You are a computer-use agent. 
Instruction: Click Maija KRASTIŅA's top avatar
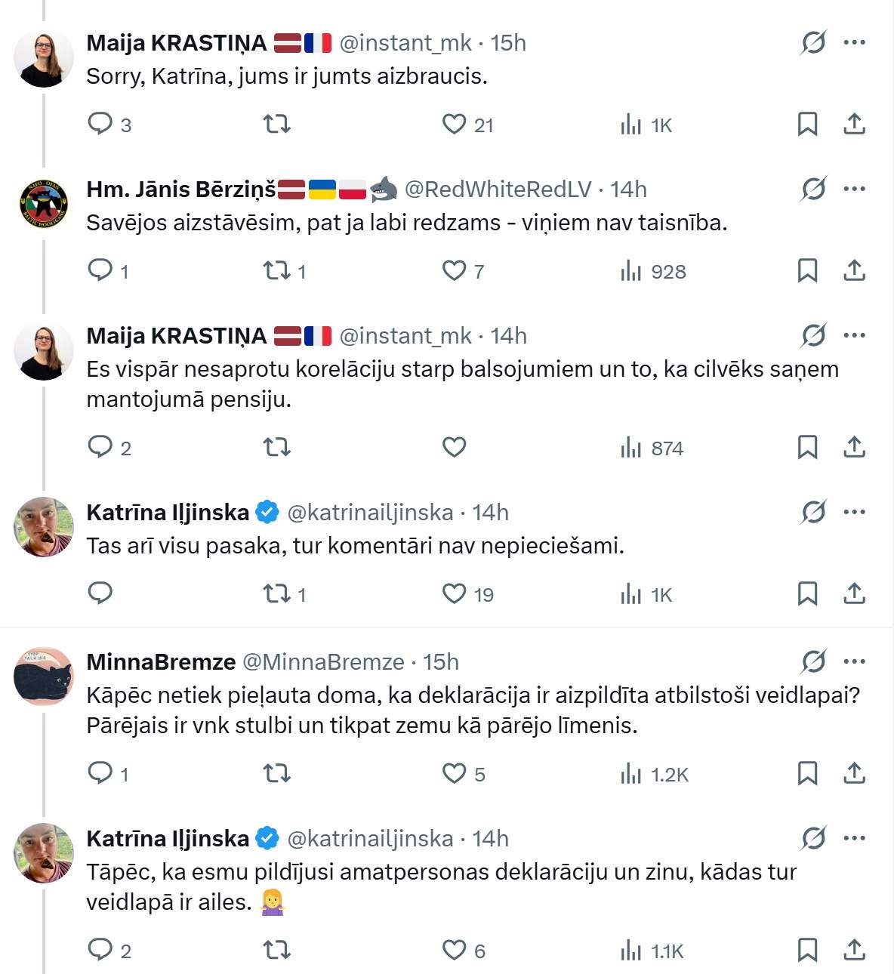pos(44,59)
